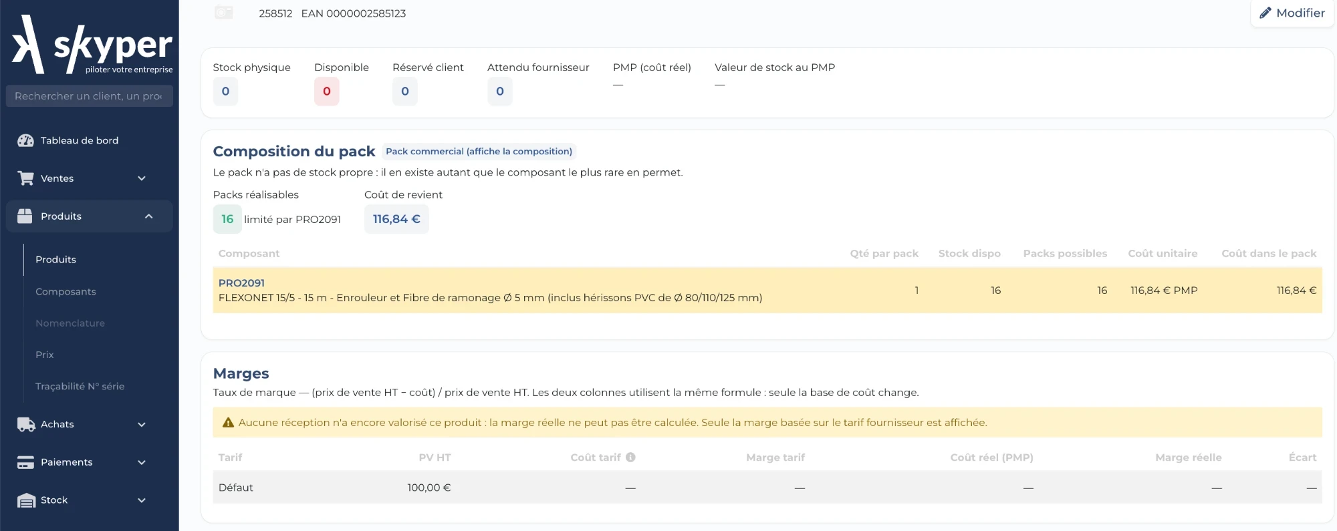
Task: Click the Achats truck icon
Action: (x=26, y=424)
